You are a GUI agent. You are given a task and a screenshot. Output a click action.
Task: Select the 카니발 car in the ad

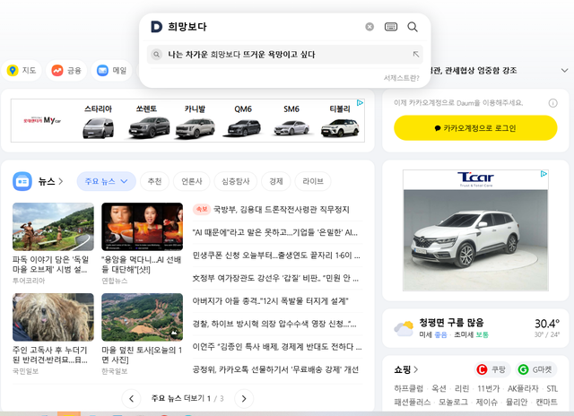click(196, 122)
